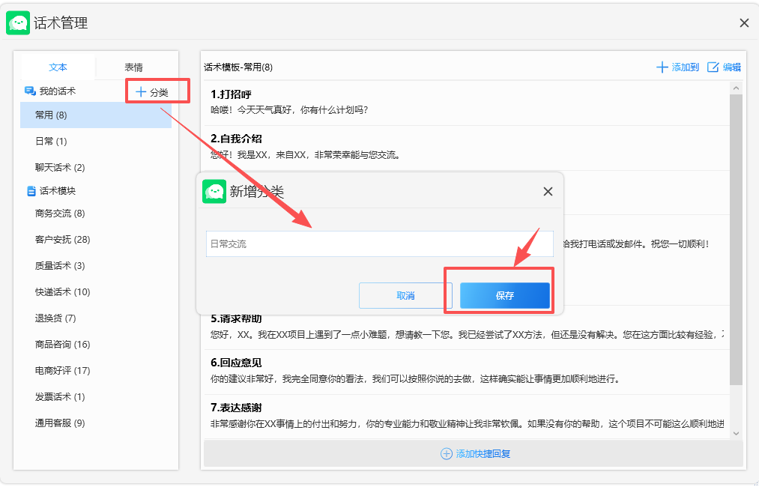Viewport: 759px width, 487px height.
Task: Close the 新增分类 dialog
Action: click(x=548, y=192)
